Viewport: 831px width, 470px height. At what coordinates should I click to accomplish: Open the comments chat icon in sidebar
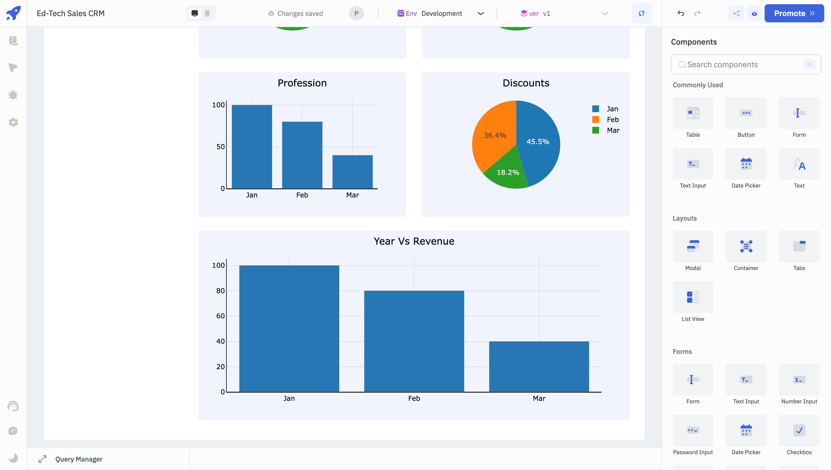(x=13, y=431)
